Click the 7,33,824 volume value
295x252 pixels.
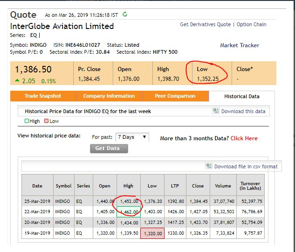(225, 233)
